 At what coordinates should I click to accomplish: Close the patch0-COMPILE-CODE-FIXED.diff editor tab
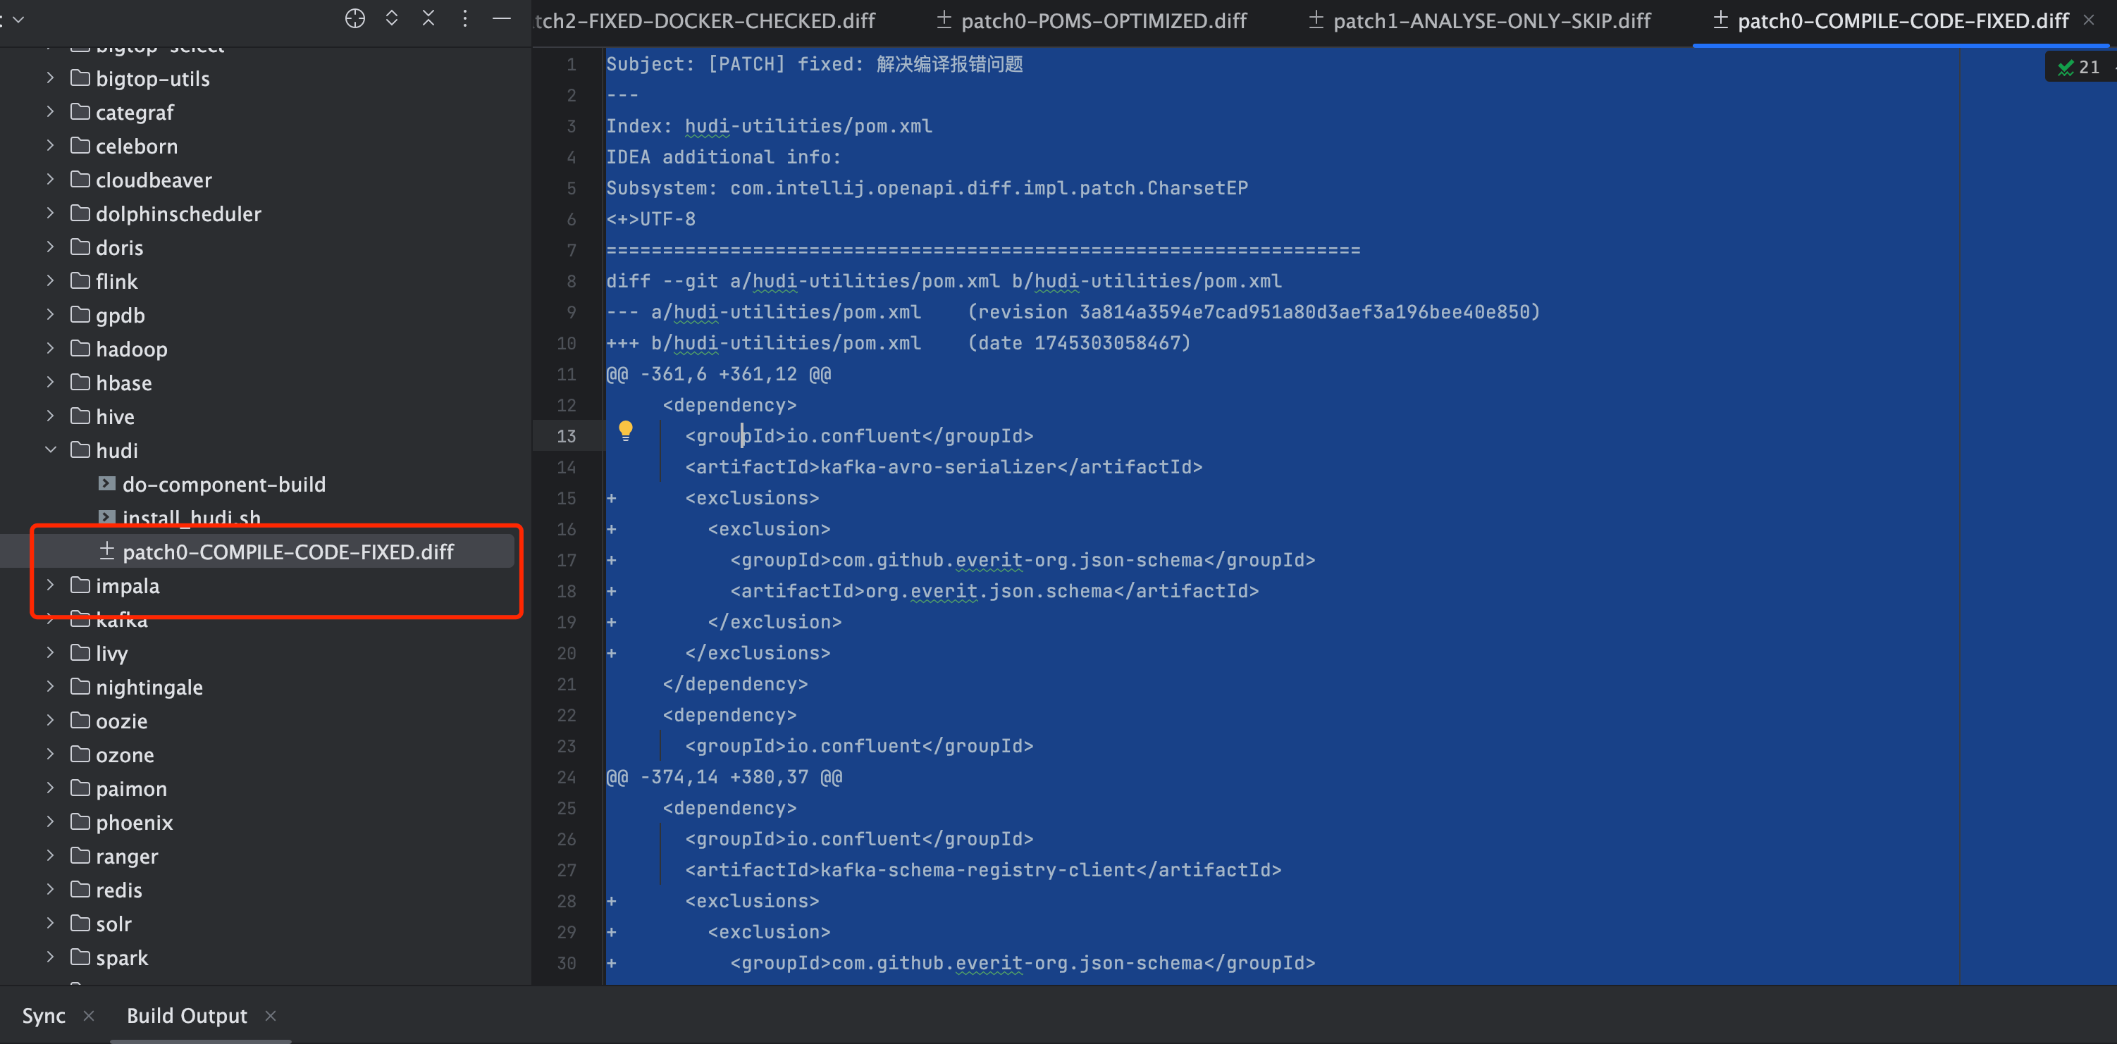click(2088, 20)
